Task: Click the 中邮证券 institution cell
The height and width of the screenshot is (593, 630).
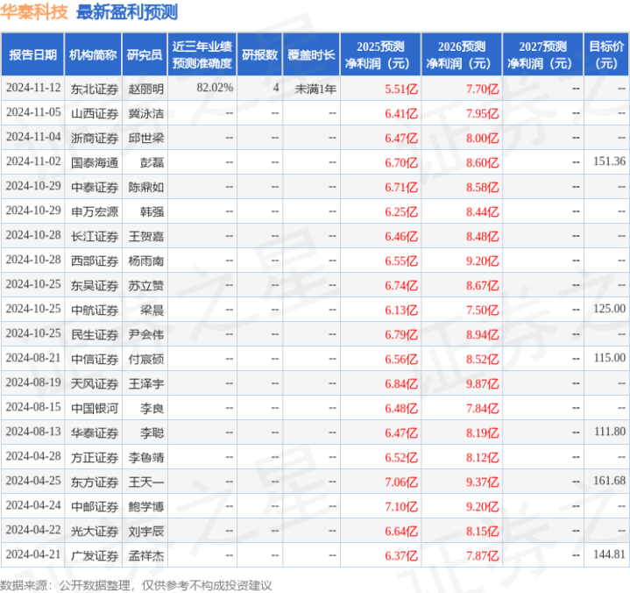Action: pos(95,506)
